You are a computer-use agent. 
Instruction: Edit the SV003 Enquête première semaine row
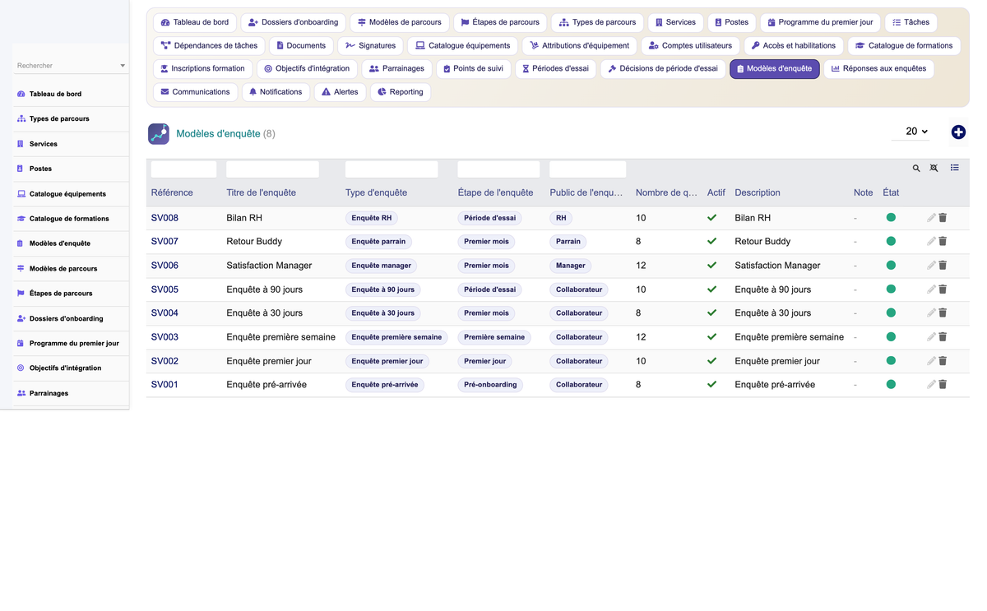(931, 337)
